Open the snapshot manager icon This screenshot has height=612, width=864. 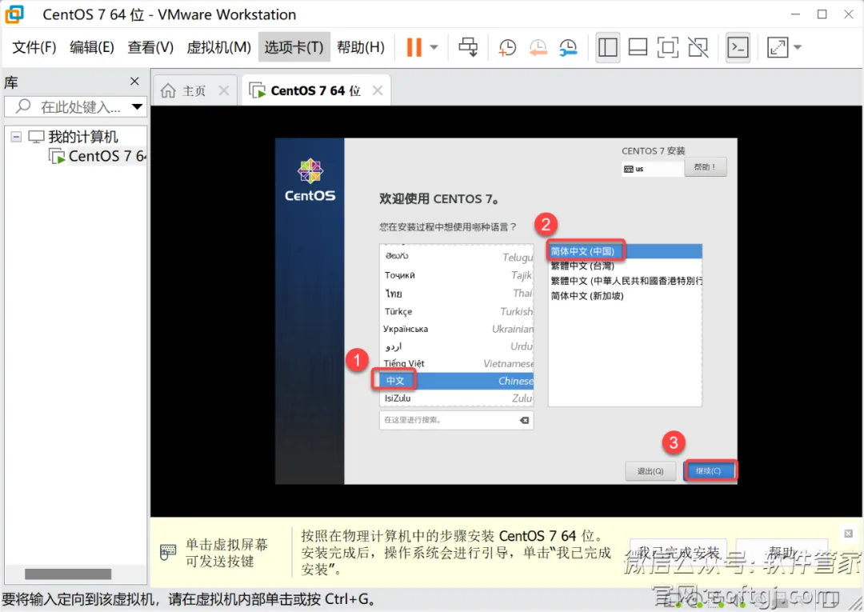tap(568, 47)
